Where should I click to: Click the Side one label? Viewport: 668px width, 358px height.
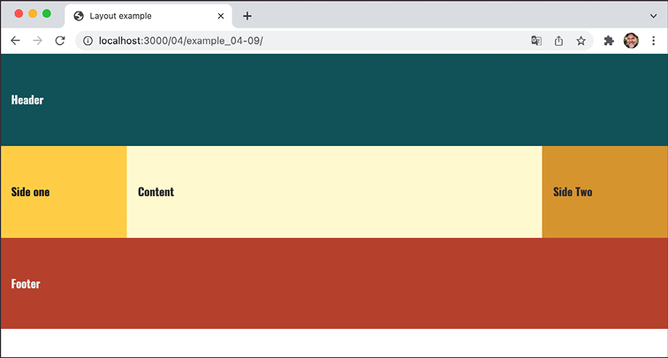click(x=30, y=192)
